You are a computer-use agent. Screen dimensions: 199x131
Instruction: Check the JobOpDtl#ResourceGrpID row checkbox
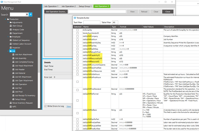pos(77,59)
